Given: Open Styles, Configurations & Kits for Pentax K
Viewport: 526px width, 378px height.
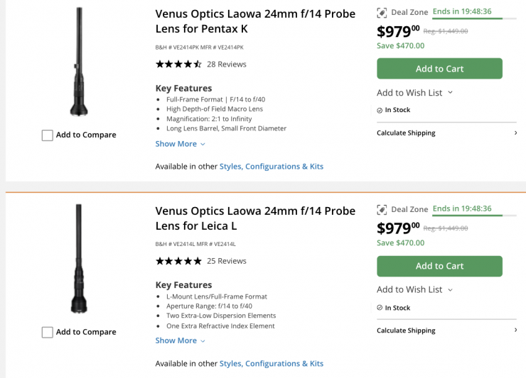Looking at the screenshot, I should click(x=271, y=166).
